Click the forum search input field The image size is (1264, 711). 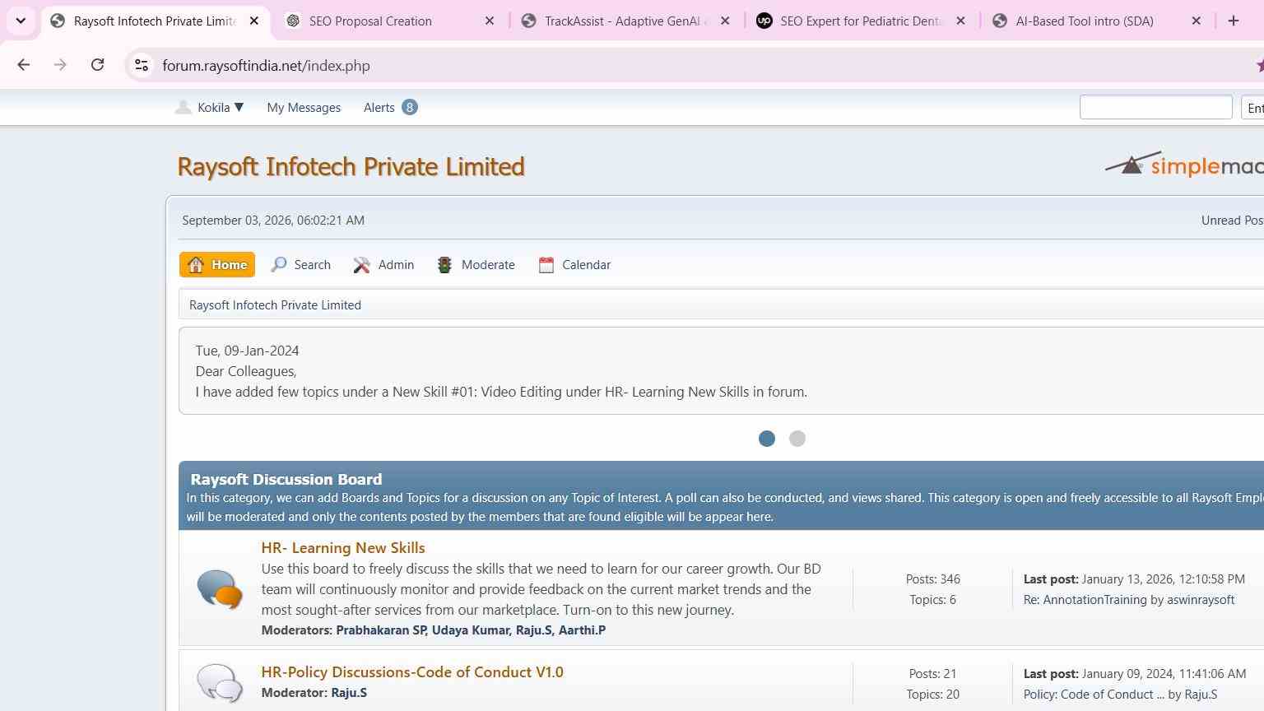(1155, 107)
